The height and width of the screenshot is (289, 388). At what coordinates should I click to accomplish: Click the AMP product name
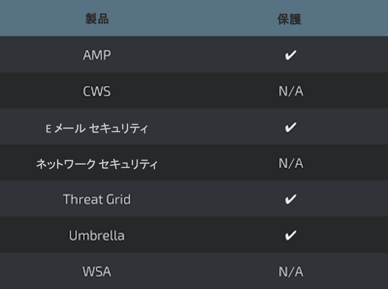(97, 55)
